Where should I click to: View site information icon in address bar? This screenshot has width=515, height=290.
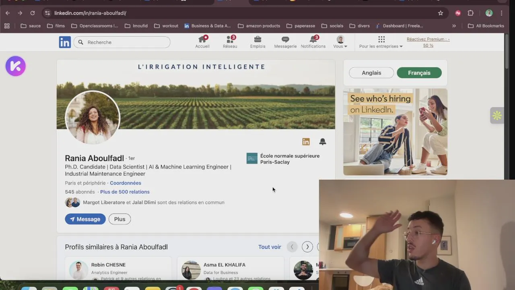tap(47, 13)
